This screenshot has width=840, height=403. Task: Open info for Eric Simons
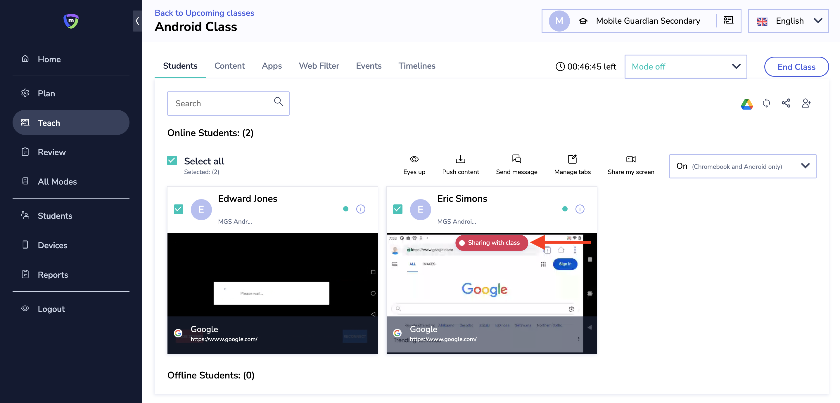(580, 209)
